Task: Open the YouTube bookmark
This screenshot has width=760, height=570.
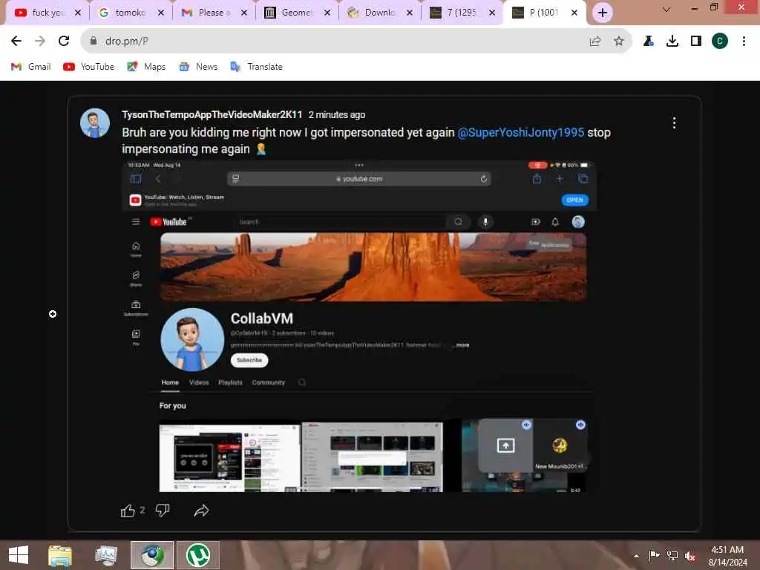Action: [x=89, y=67]
